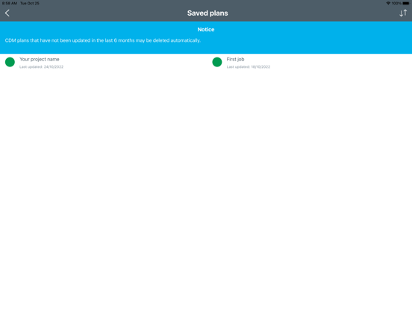Tap green status dot beside First job
Screen dimensions: 412x309
click(217, 62)
